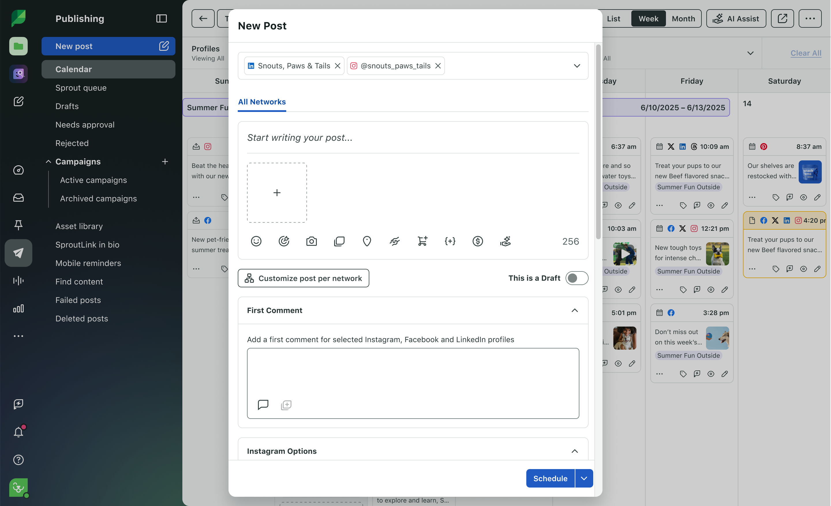The image size is (831, 506).
Task: Switch calendar to Month view
Action: tap(683, 18)
